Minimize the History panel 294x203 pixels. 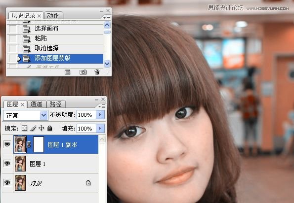coord(102,11)
